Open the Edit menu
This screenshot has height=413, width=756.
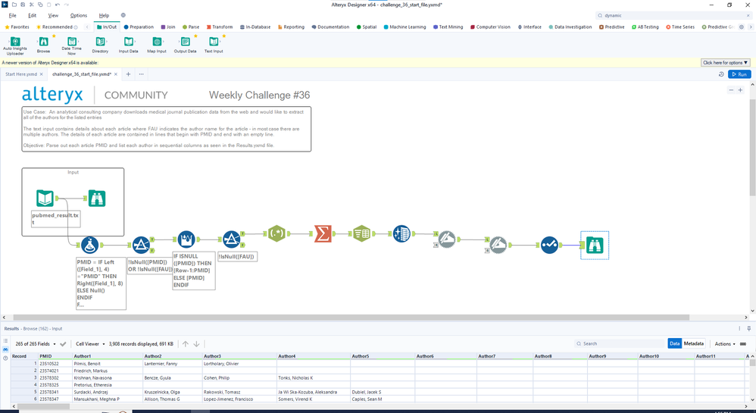(x=33, y=15)
